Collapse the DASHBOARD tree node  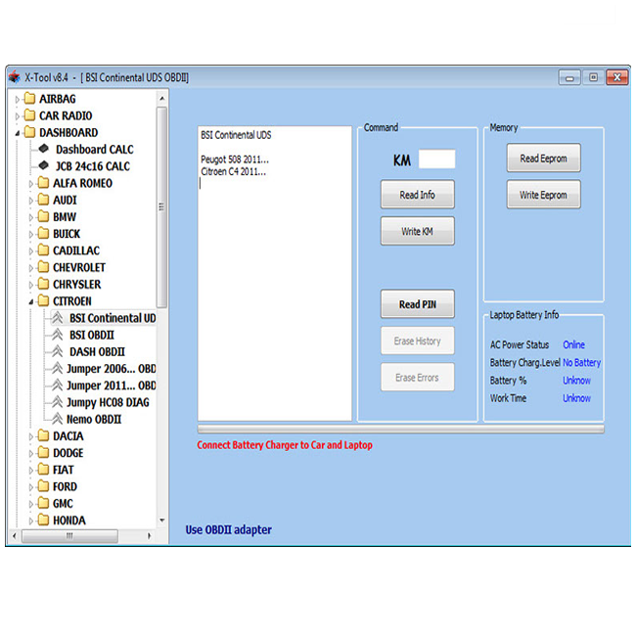click(17, 133)
